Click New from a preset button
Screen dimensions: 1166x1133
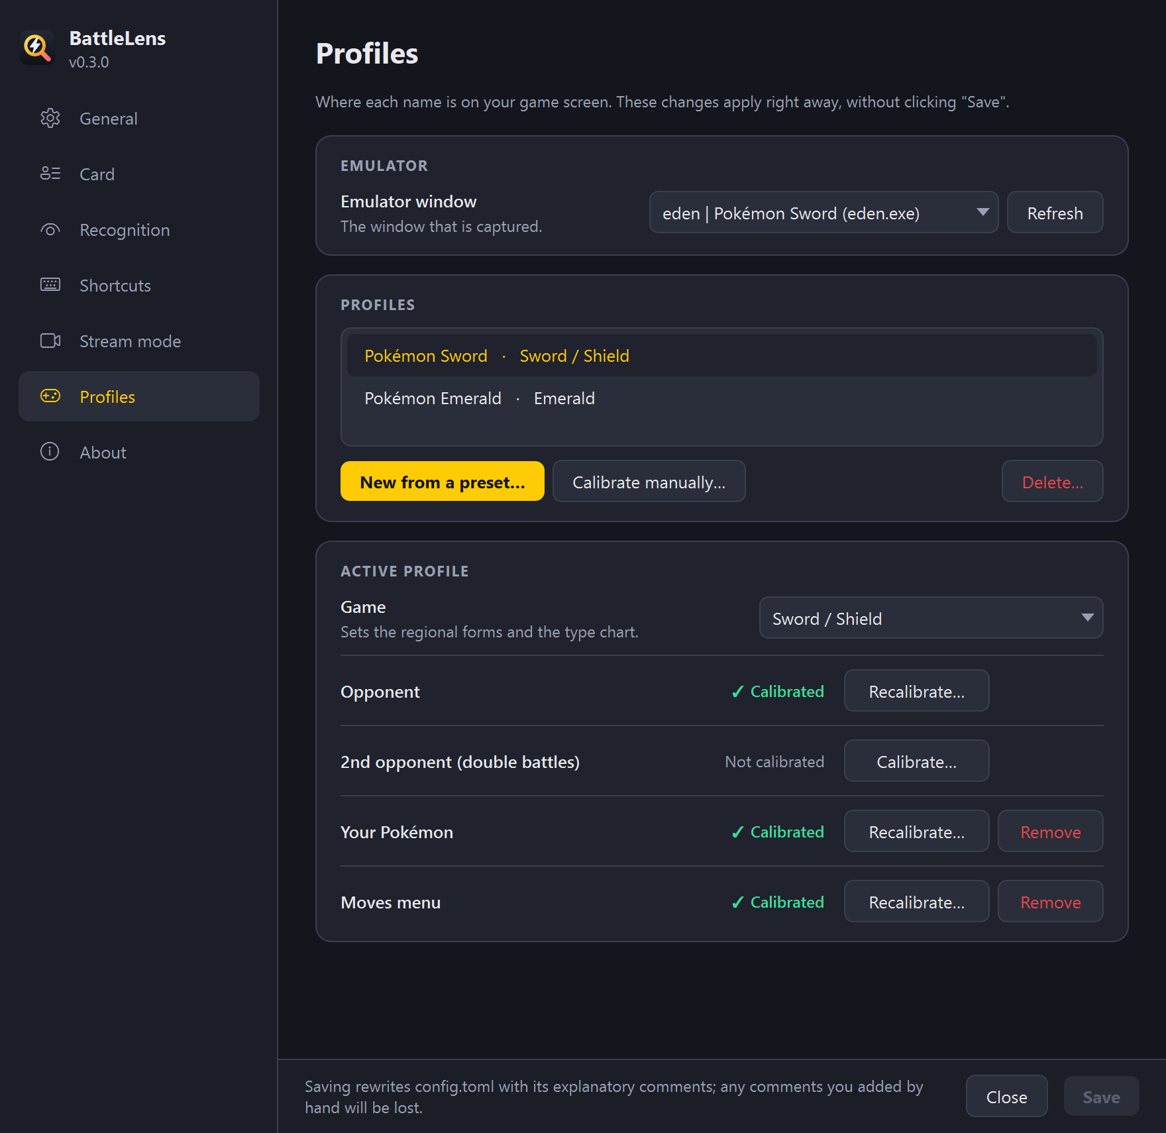tap(442, 482)
